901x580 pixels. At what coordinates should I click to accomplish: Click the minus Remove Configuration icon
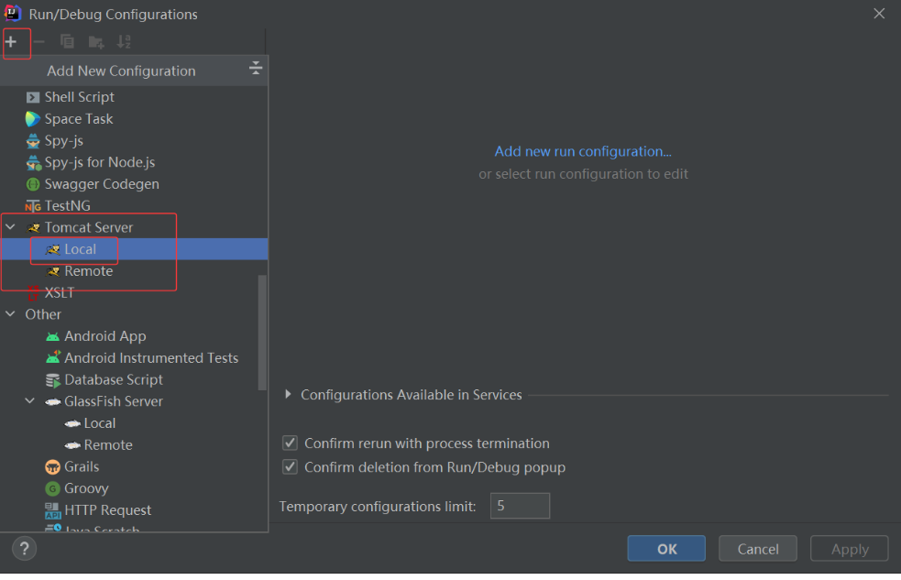(x=39, y=42)
